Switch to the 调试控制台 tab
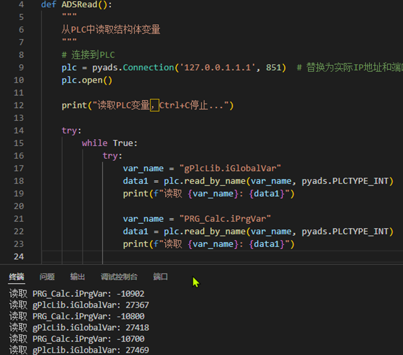This screenshot has width=403, height=355. (119, 277)
